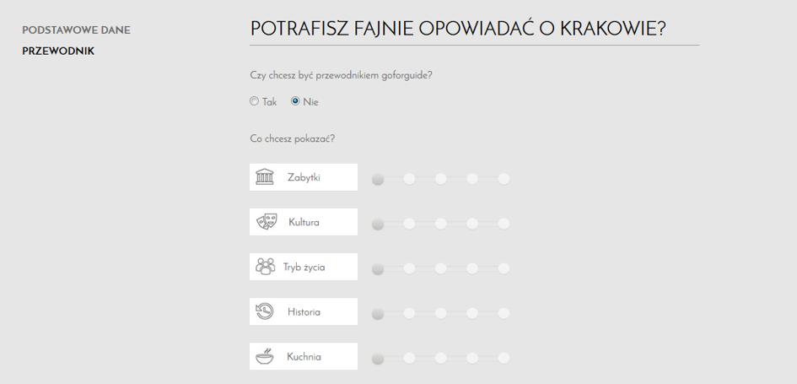Click the Tryb życia people group icon
This screenshot has height=384, width=797.
point(265,267)
